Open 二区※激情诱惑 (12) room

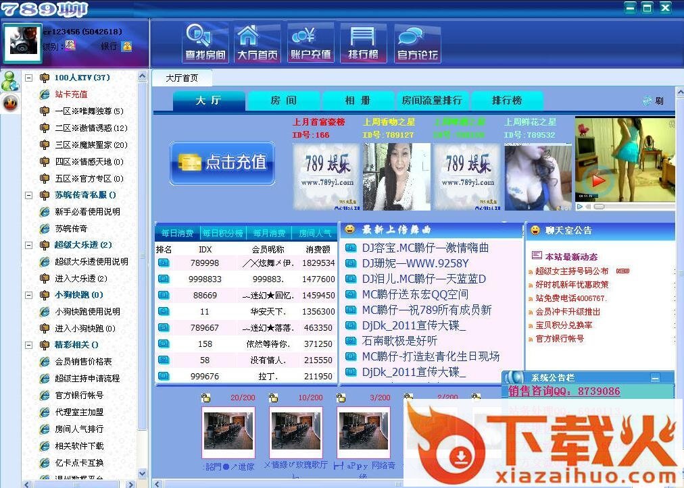[x=91, y=128]
